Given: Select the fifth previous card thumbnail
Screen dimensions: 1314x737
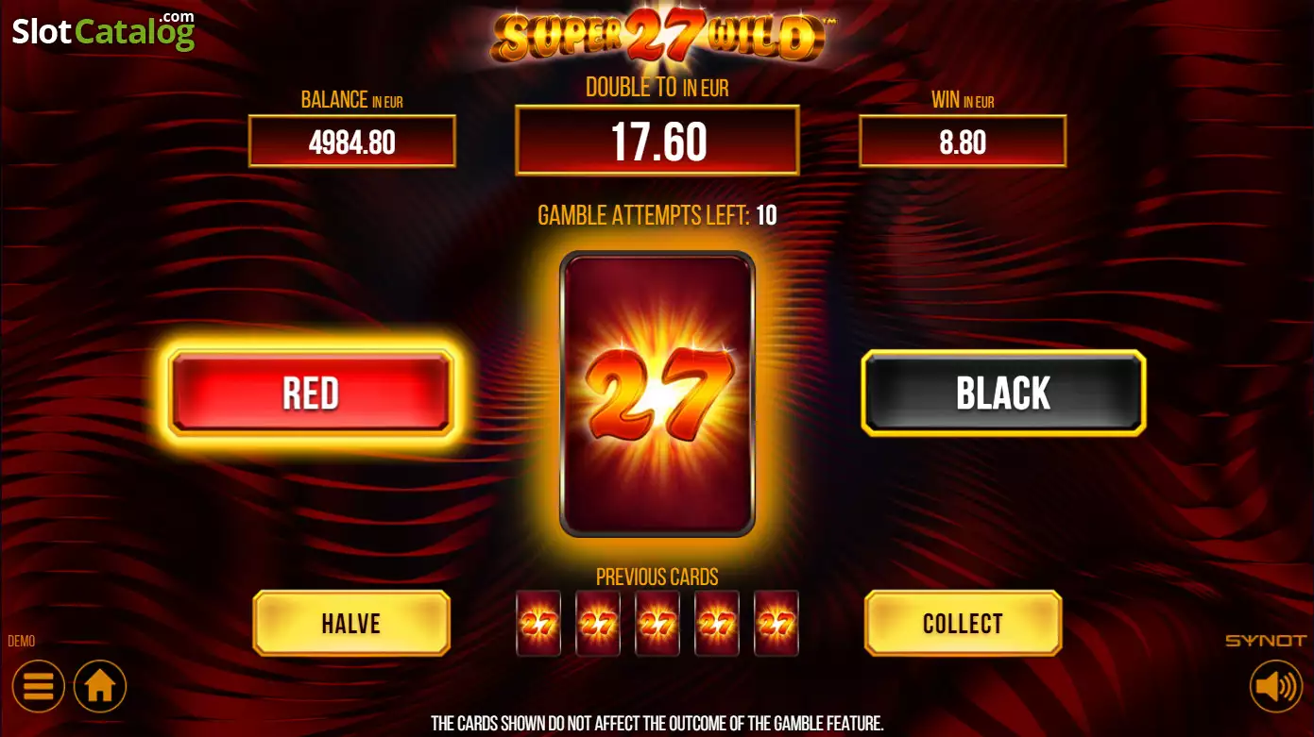Looking at the screenshot, I should coord(776,623).
